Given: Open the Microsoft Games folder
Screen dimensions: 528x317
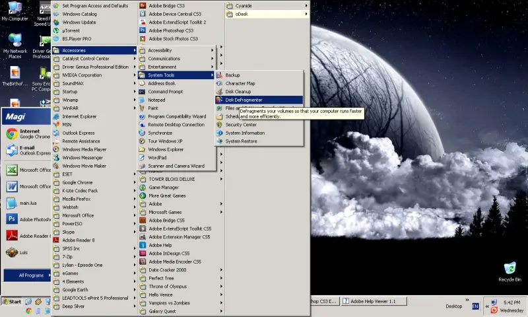Looking at the screenshot, I should 181,212.
